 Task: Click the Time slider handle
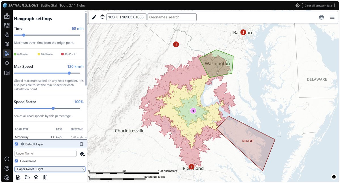point(24,35)
